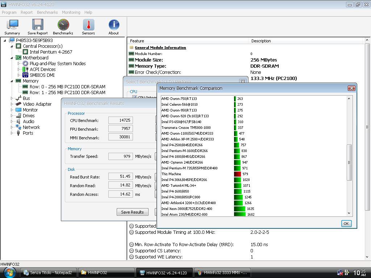Expand the Plug-and-Play System Nodes branch
371x278 pixels.
pos(19,63)
